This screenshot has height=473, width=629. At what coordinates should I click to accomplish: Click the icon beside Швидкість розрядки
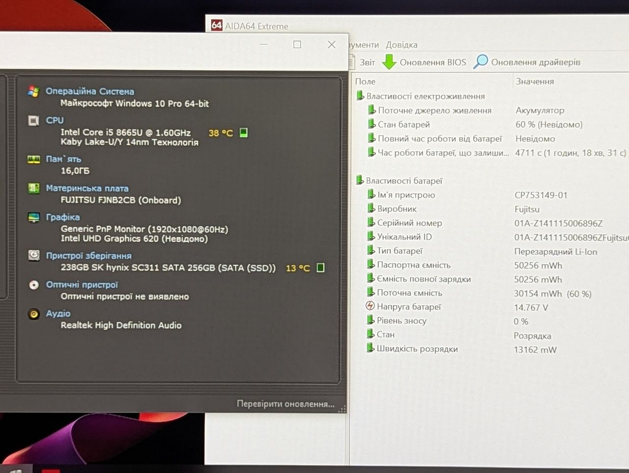(x=371, y=348)
